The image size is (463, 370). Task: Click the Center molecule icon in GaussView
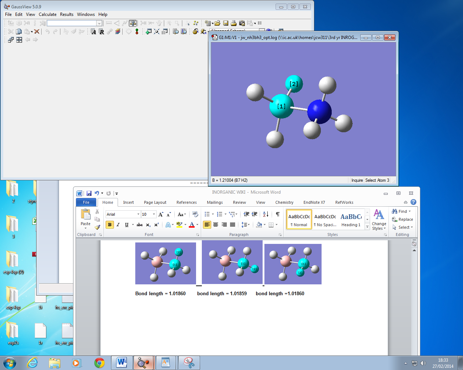[x=157, y=31]
